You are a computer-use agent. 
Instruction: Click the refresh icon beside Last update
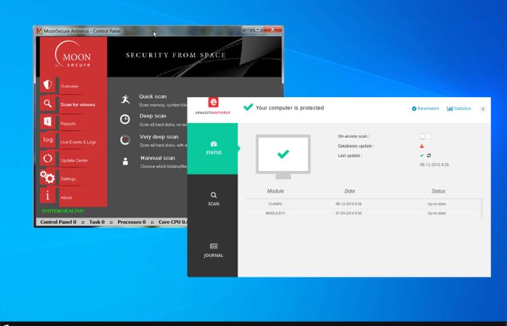[x=429, y=156]
